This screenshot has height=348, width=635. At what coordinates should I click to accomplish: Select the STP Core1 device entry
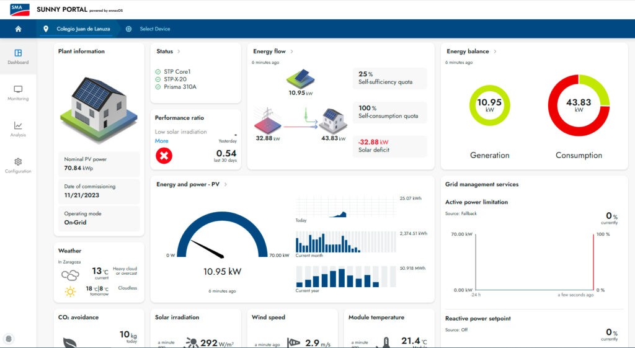(x=177, y=72)
